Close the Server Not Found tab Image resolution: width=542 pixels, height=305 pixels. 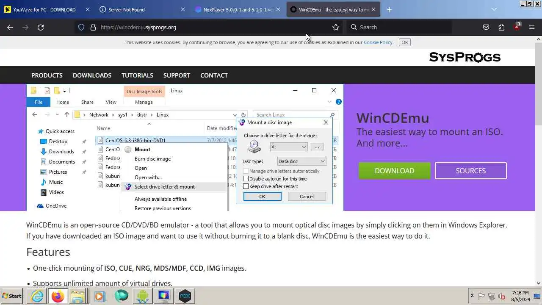[183, 9]
